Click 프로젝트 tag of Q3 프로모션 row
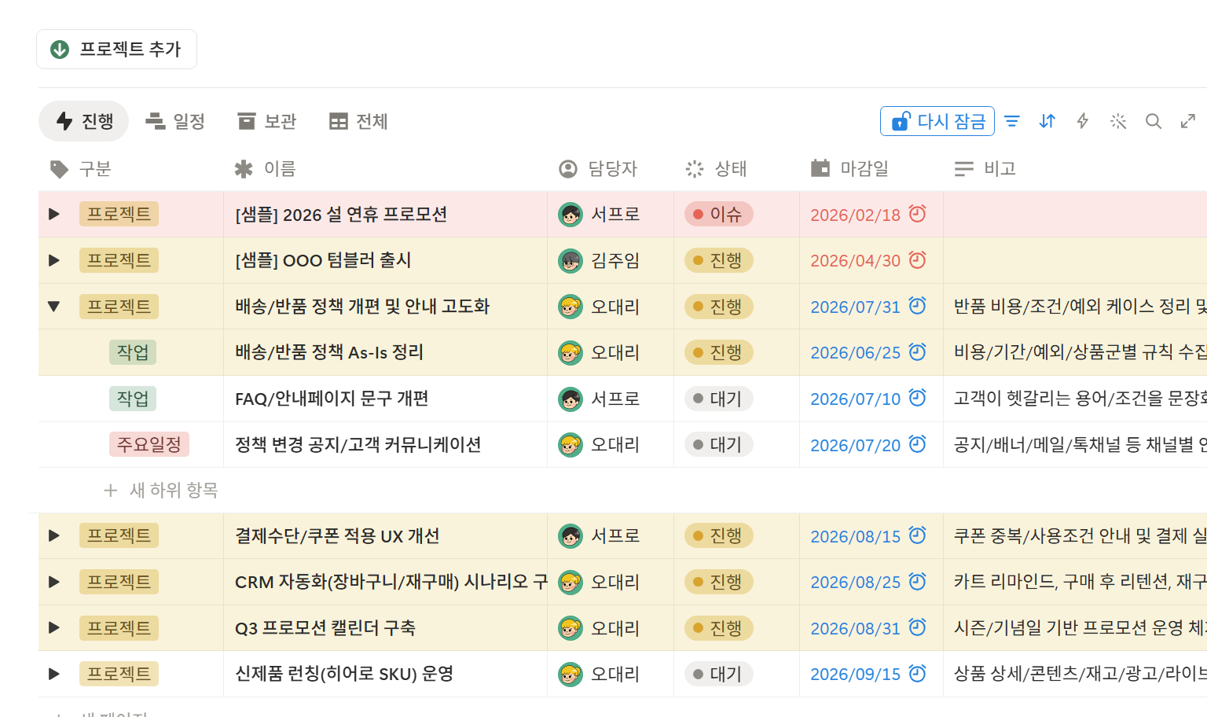Screen dimensions: 1207x717 click(x=119, y=627)
